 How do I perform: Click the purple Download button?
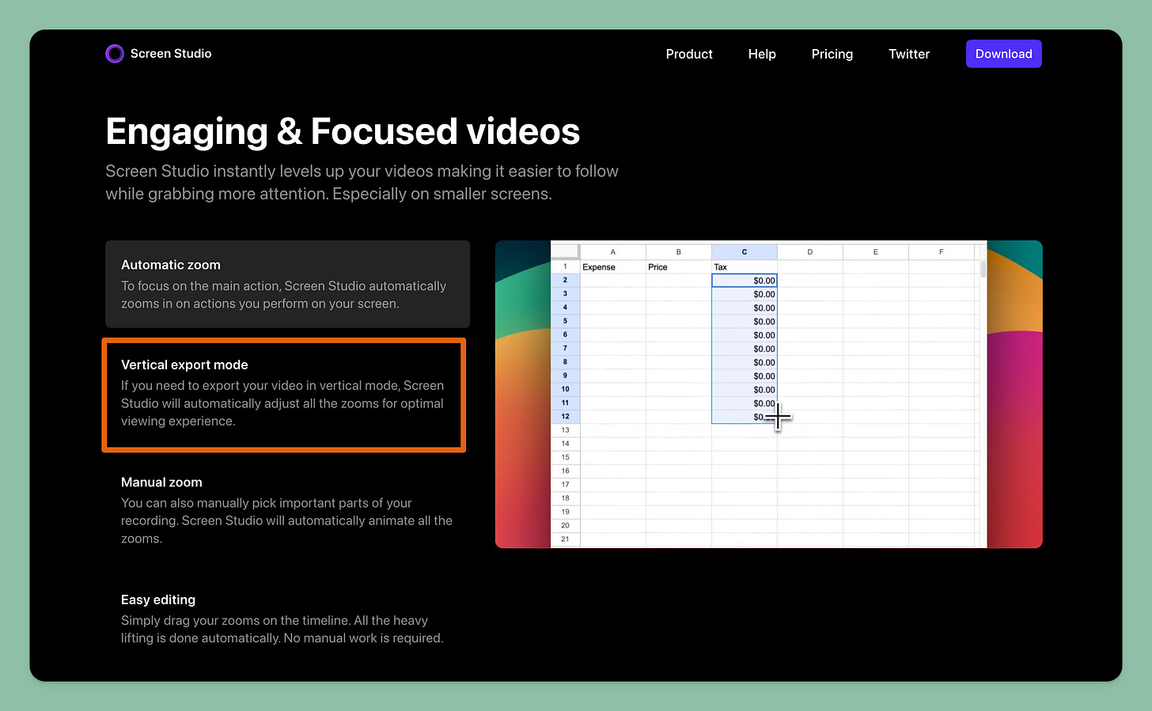coord(1003,54)
